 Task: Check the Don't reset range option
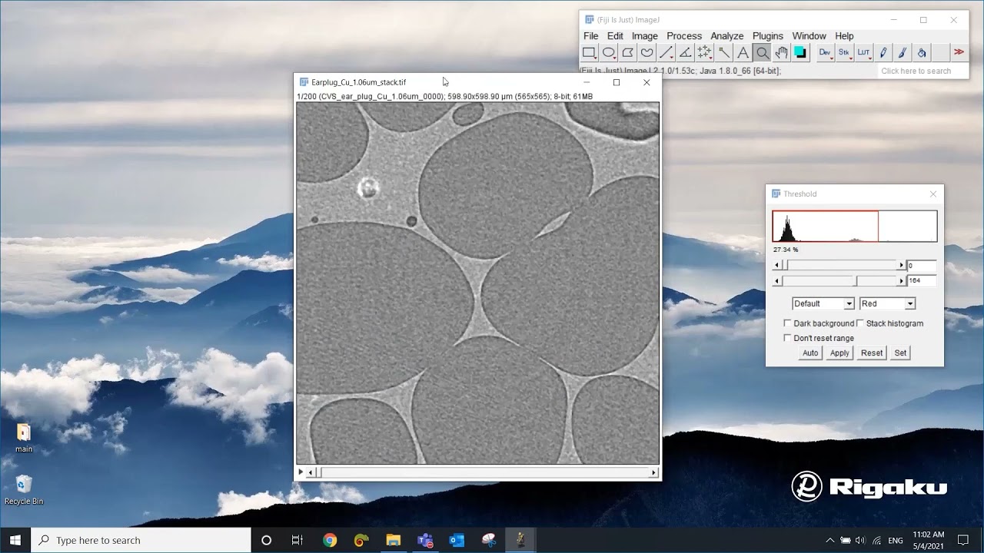pyautogui.click(x=787, y=338)
